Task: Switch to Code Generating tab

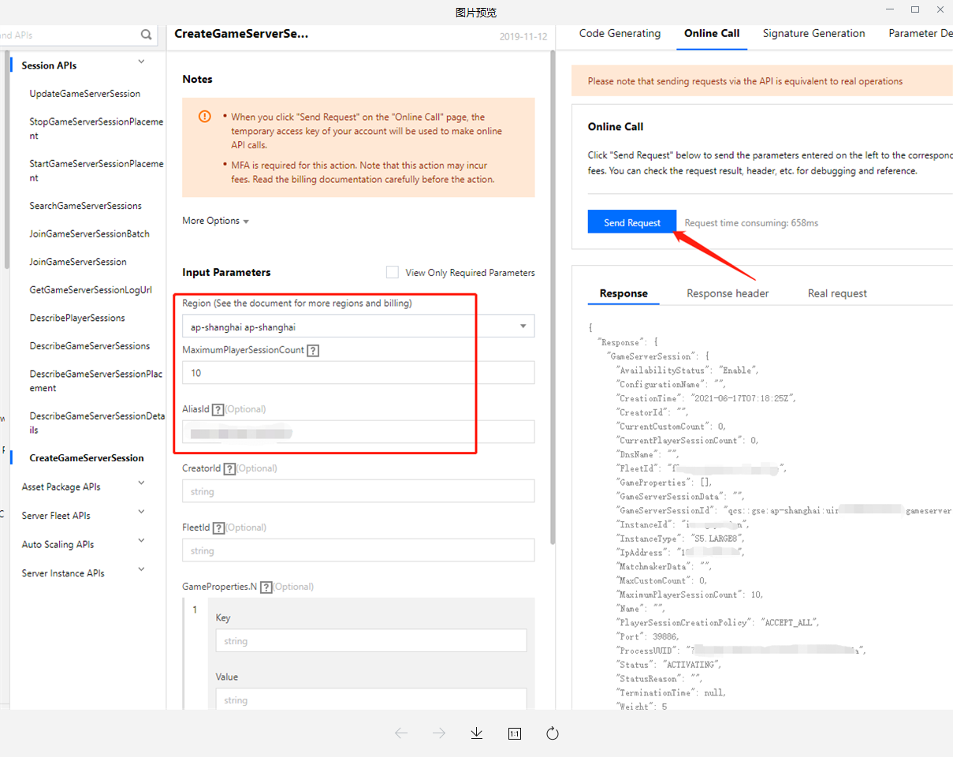Action: tap(620, 33)
